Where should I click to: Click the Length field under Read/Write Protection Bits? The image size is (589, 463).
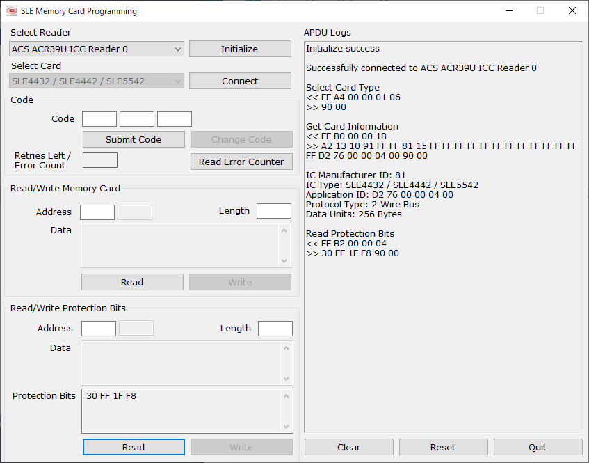274,328
